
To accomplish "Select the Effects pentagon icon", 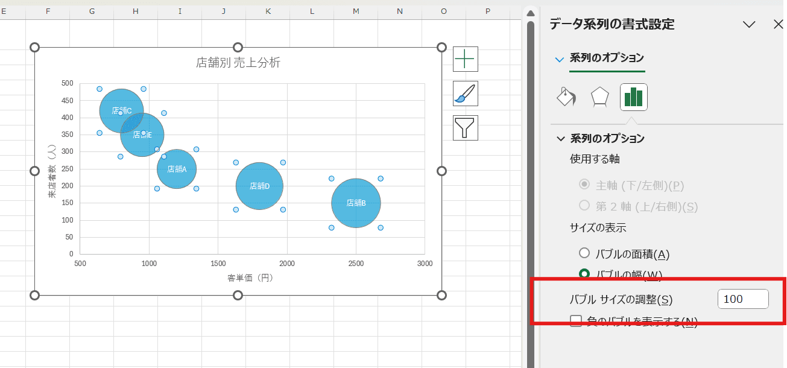I will pyautogui.click(x=599, y=97).
